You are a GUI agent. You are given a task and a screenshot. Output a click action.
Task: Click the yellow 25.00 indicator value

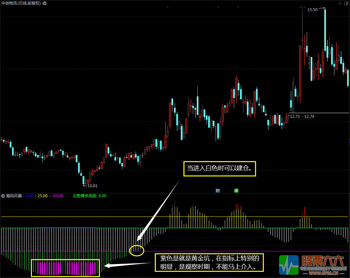[42, 196]
